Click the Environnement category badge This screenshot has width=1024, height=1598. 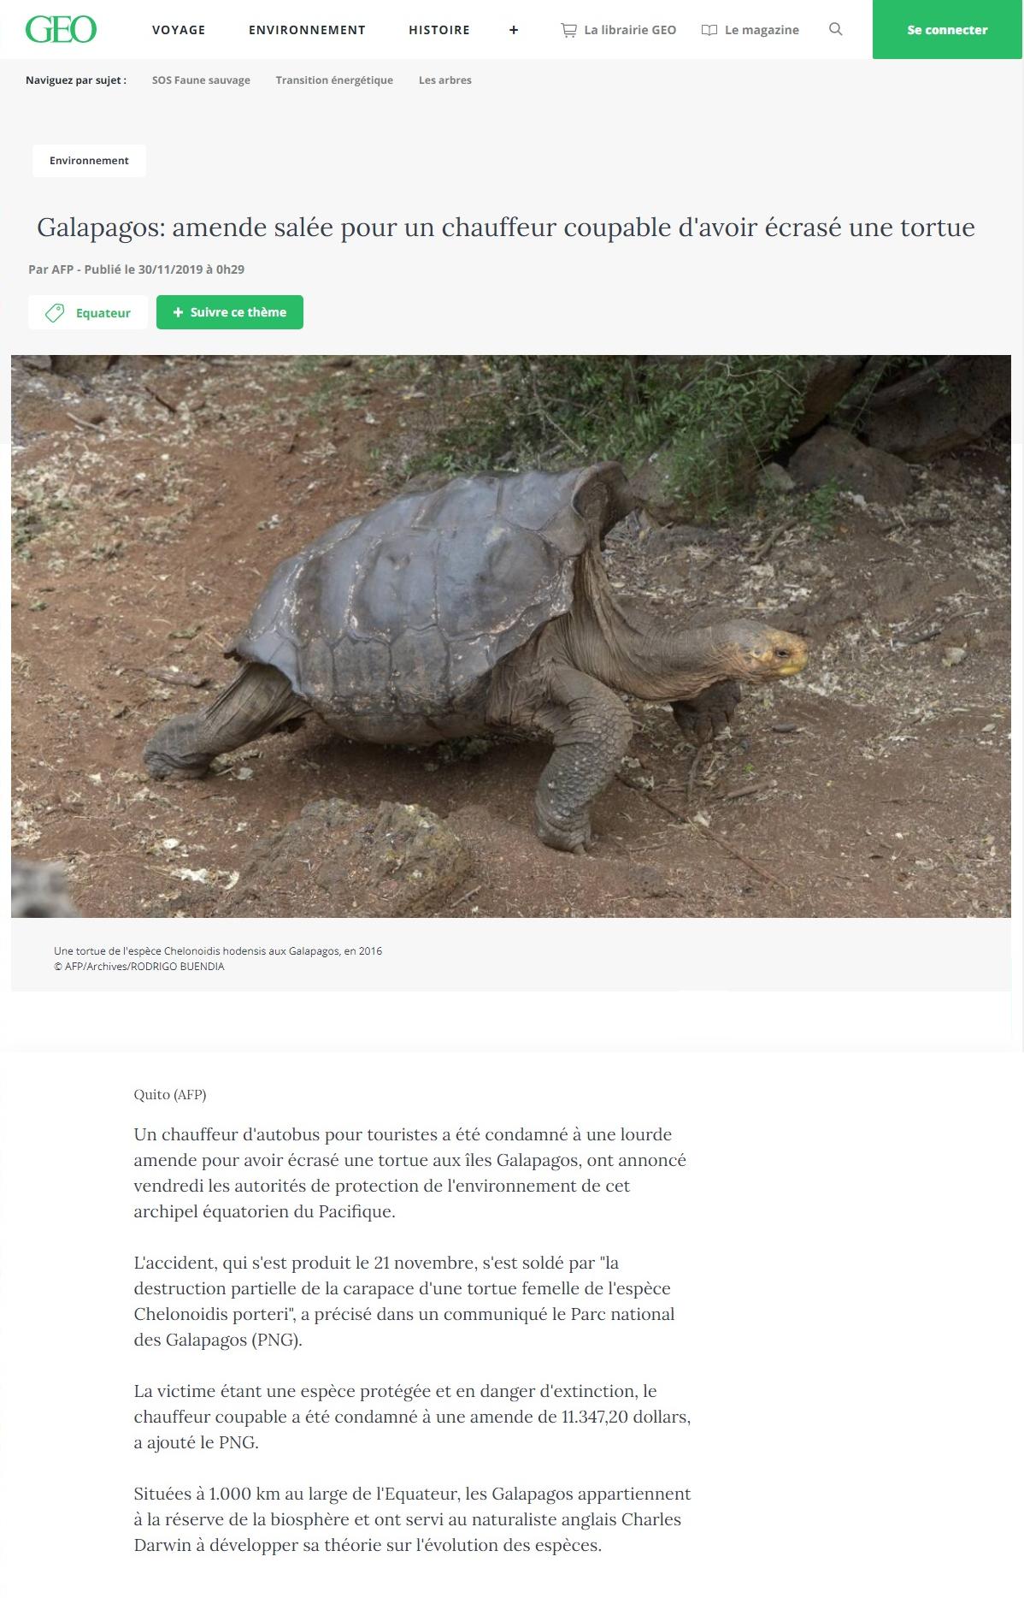point(89,161)
